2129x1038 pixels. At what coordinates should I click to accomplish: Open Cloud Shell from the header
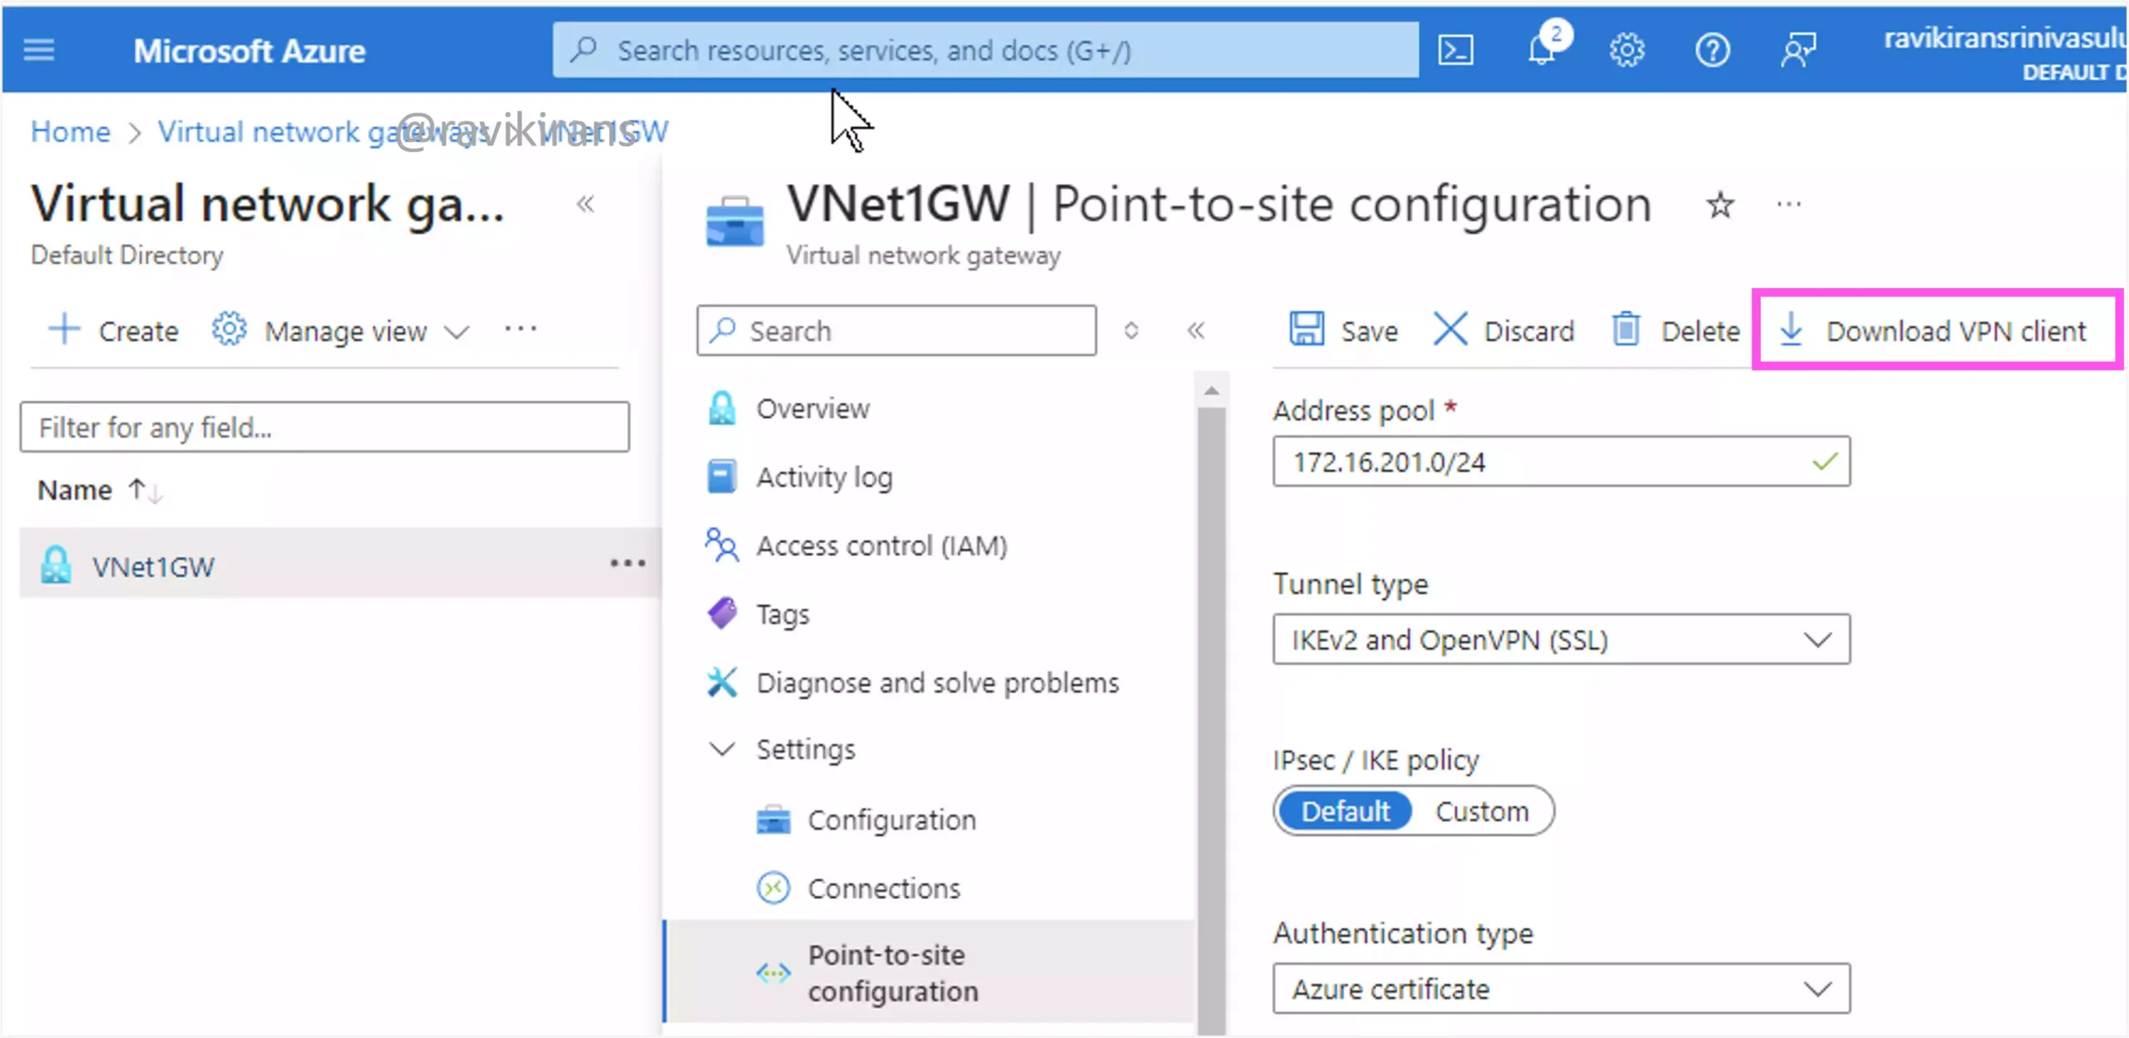(1455, 51)
